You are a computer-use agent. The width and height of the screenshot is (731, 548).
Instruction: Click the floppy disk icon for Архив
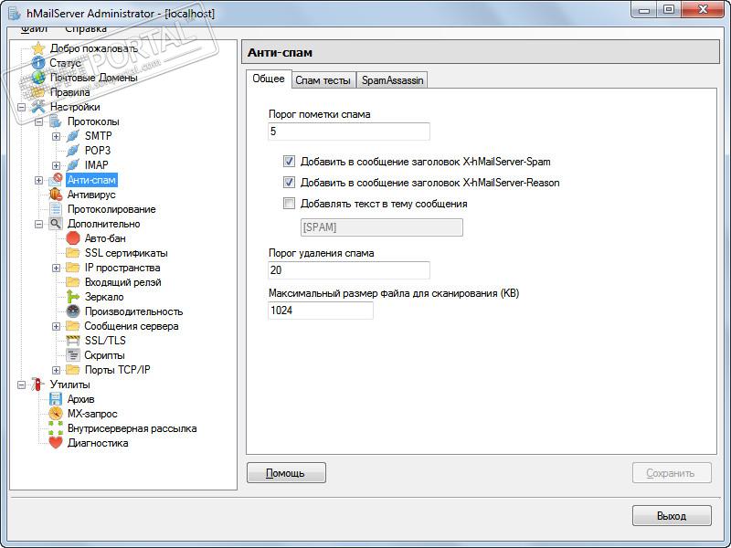[56, 399]
